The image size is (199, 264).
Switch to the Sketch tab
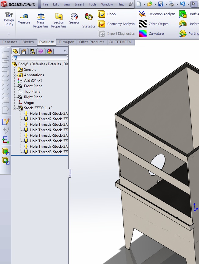point(28,42)
